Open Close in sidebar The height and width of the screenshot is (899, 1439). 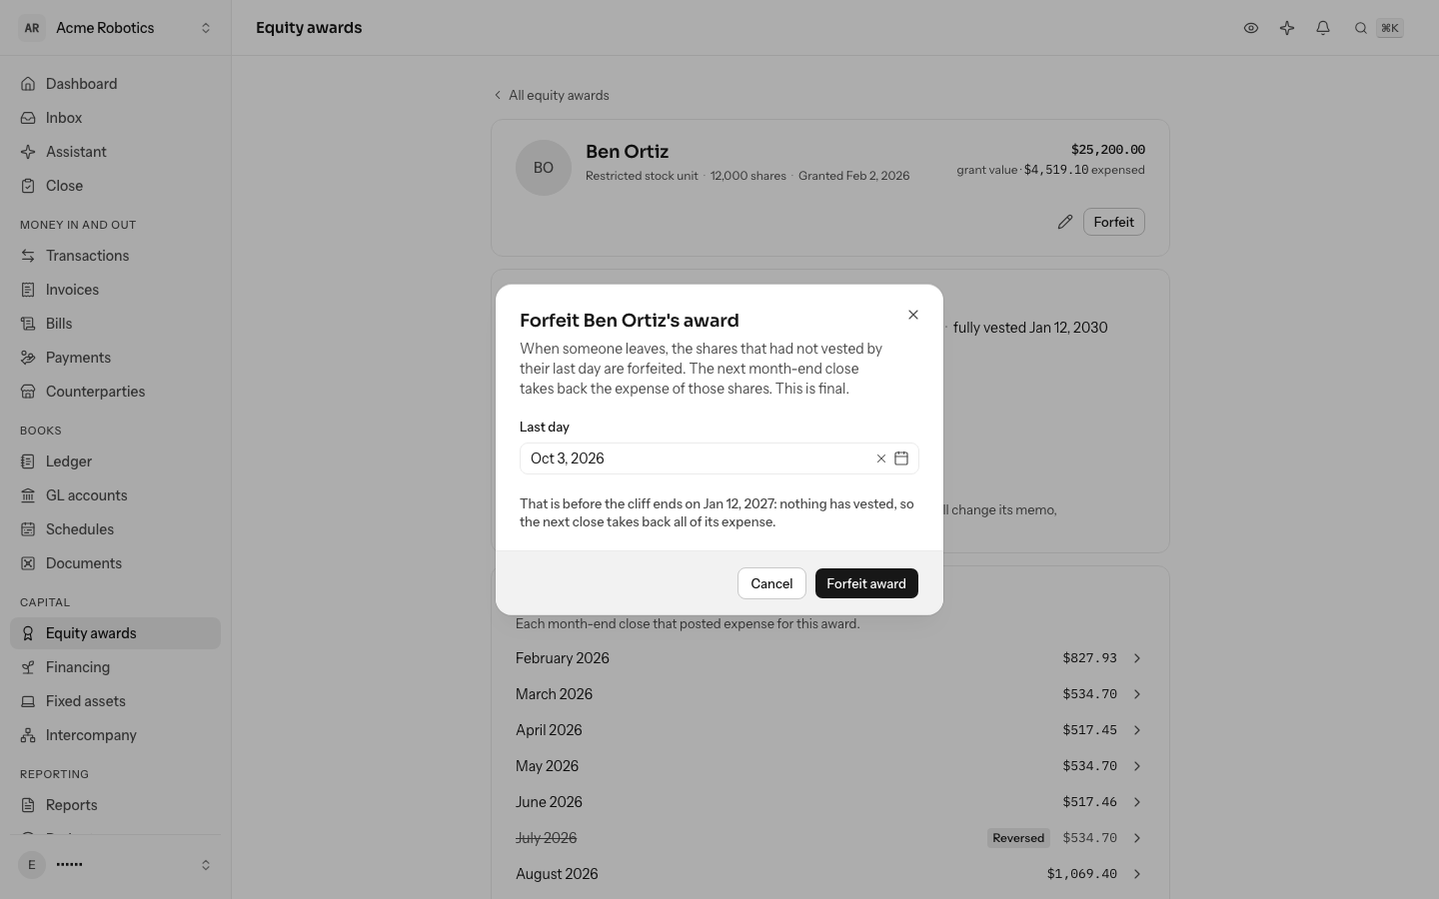pyautogui.click(x=116, y=186)
